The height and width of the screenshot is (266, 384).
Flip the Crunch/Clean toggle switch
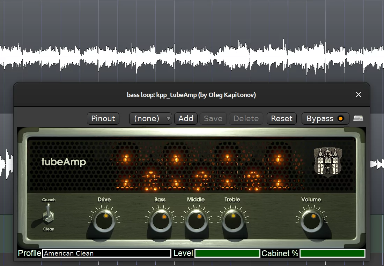point(49,214)
